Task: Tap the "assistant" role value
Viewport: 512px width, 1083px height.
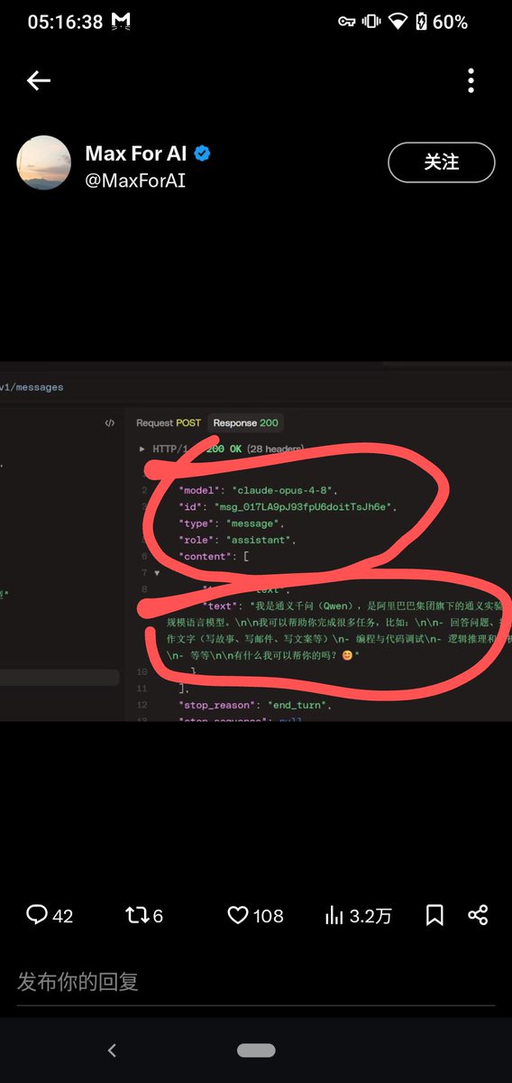Action: 261,540
